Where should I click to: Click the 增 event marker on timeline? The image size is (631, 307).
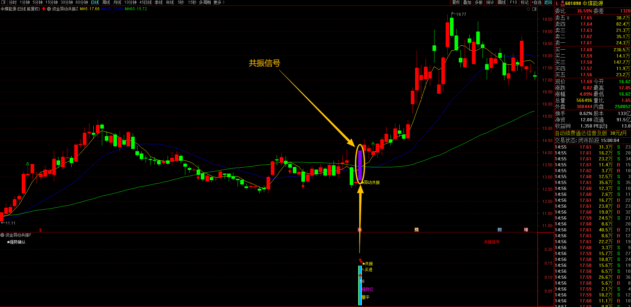[526, 230]
